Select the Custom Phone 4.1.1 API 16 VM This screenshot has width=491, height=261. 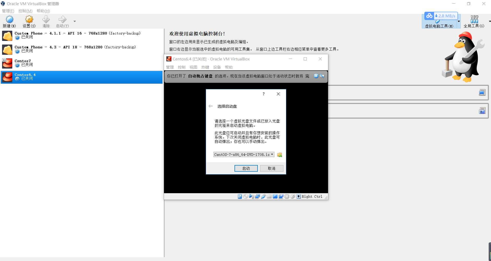point(82,36)
